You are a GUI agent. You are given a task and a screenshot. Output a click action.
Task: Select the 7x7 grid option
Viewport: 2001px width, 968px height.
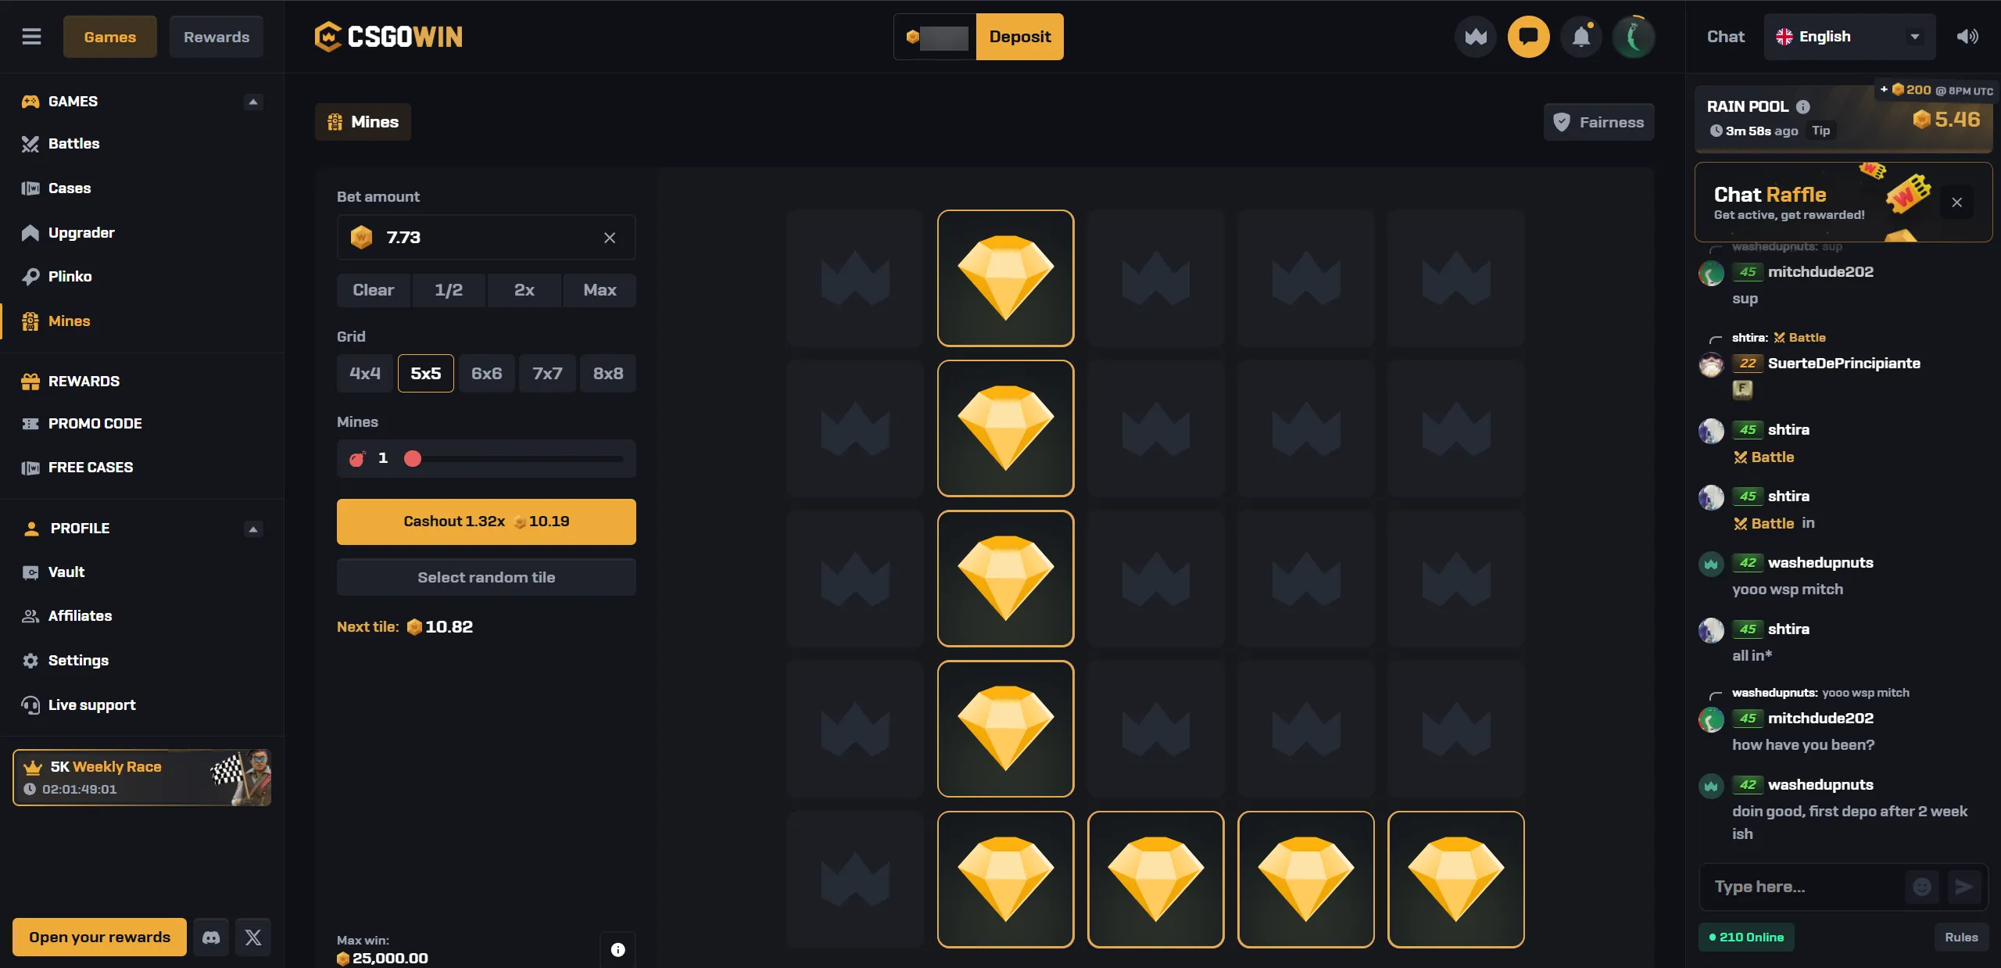point(547,373)
